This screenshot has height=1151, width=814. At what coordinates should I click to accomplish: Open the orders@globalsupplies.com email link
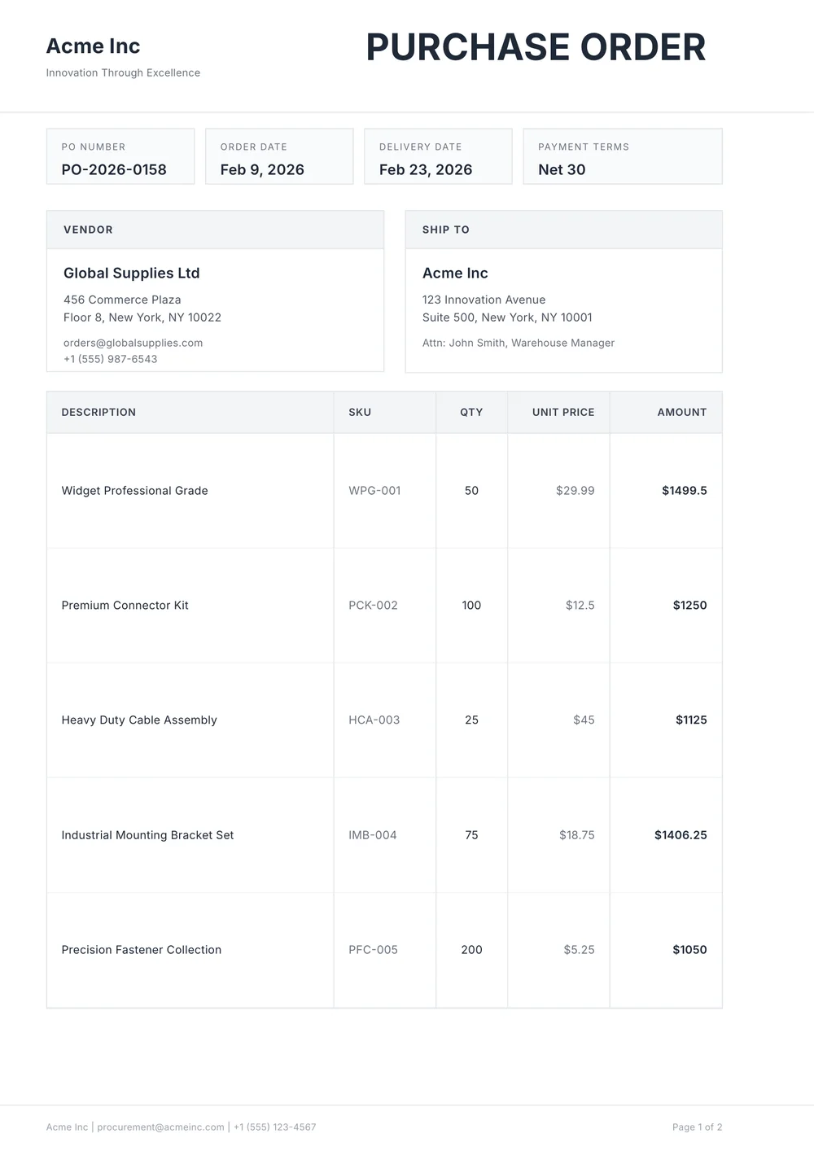pos(133,343)
